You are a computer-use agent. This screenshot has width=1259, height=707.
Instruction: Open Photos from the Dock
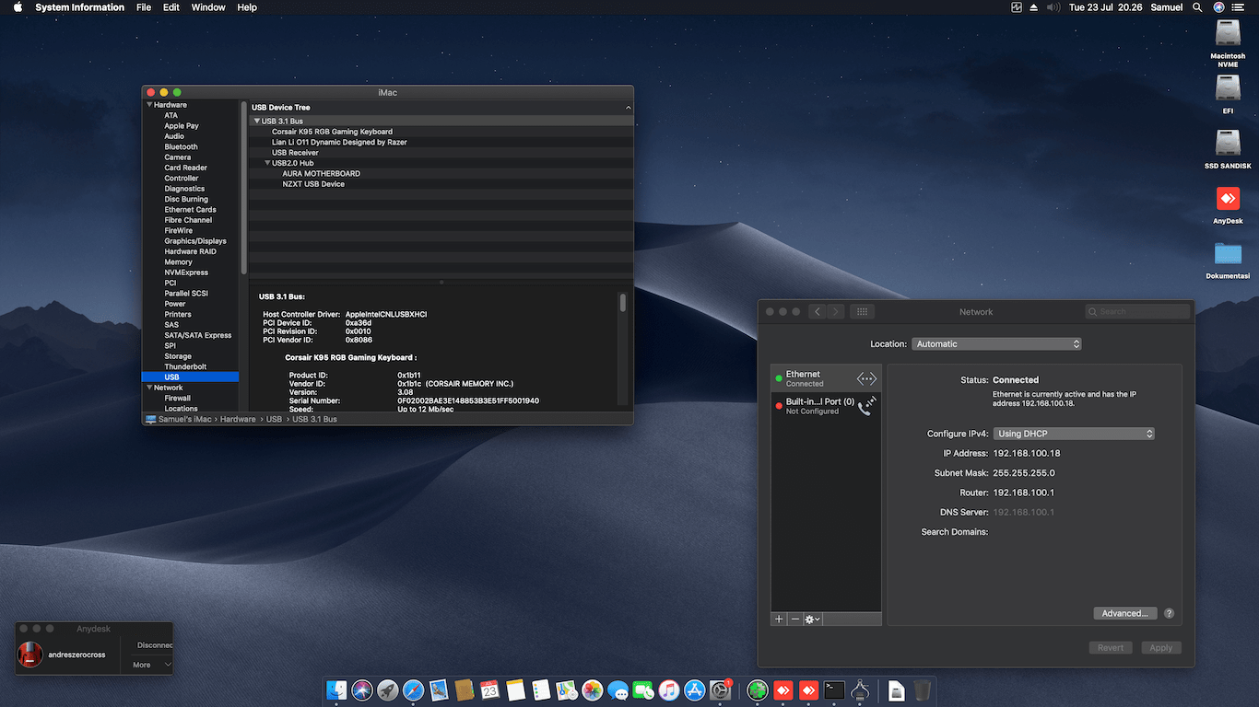pos(593,690)
